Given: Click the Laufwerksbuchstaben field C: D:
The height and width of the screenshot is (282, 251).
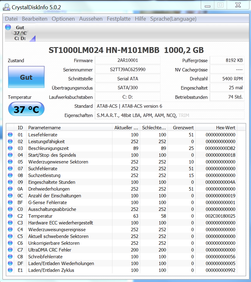Looking at the screenshot, I should point(128,97).
